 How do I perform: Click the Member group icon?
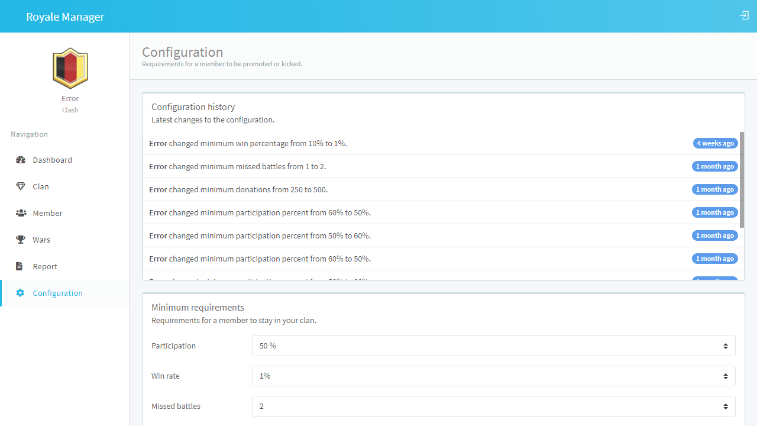point(21,213)
